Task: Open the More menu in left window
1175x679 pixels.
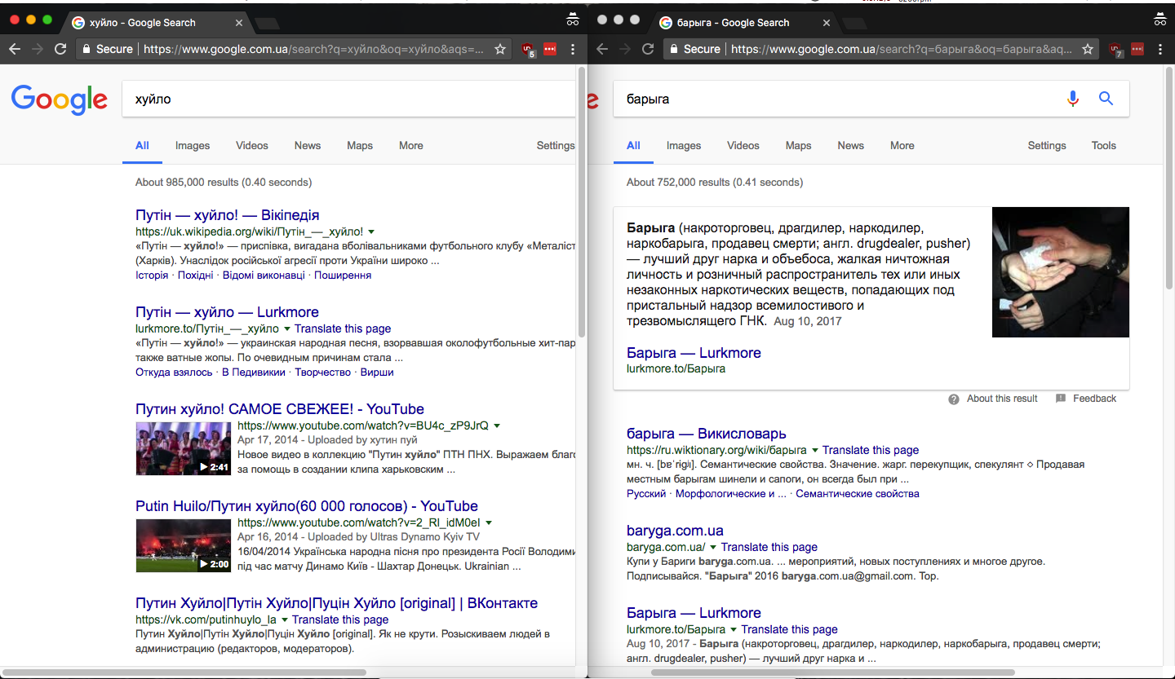Action: coord(411,146)
